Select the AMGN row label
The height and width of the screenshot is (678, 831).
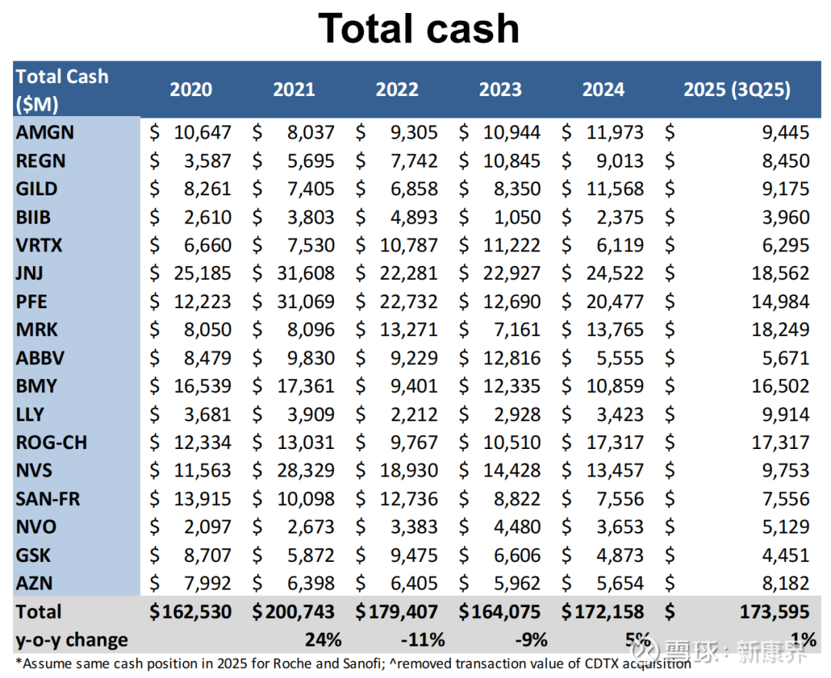click(x=45, y=132)
